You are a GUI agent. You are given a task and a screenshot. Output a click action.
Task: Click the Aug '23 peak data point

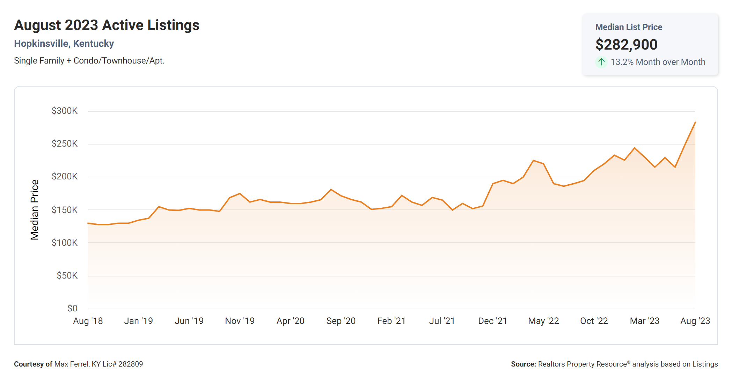695,122
